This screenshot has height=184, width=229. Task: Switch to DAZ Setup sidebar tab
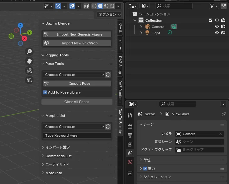[120, 65]
